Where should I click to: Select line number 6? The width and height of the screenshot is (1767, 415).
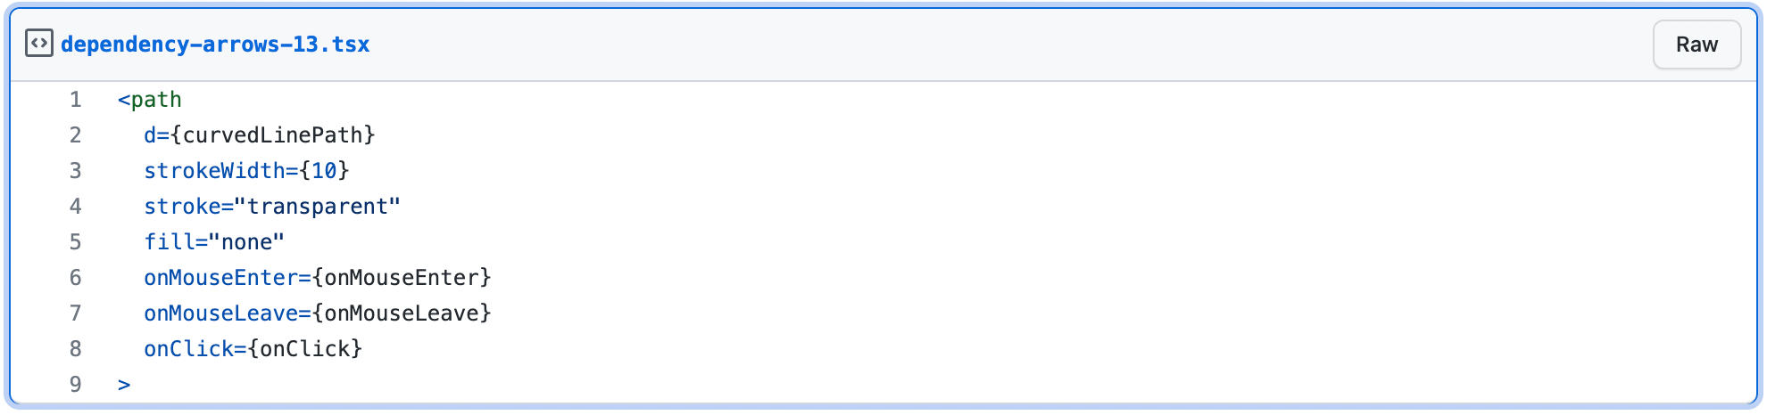tap(76, 278)
